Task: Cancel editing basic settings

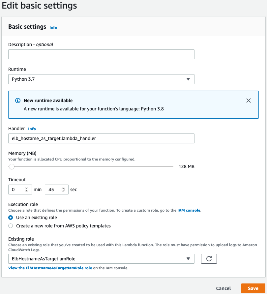Action: [223, 288]
